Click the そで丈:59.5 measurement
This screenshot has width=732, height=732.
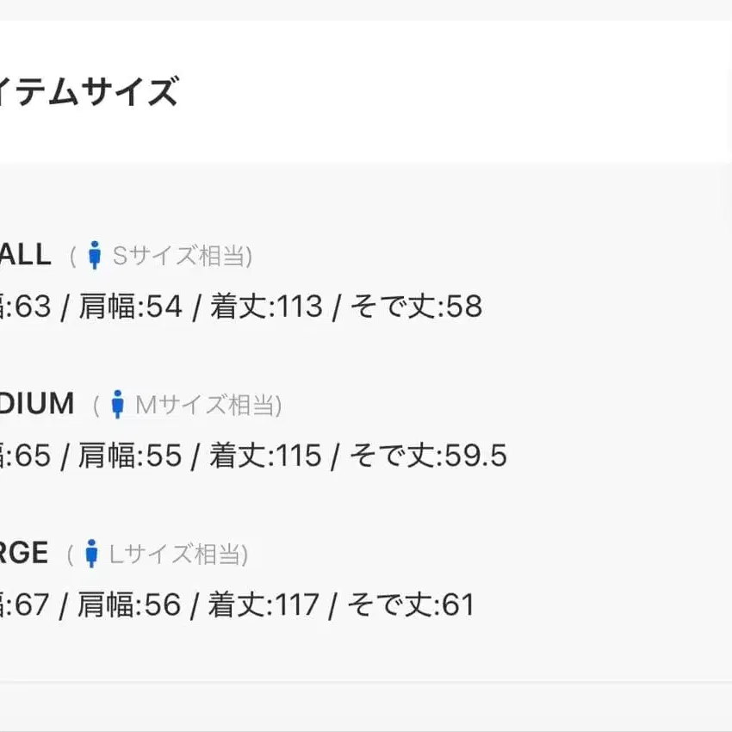(x=427, y=456)
